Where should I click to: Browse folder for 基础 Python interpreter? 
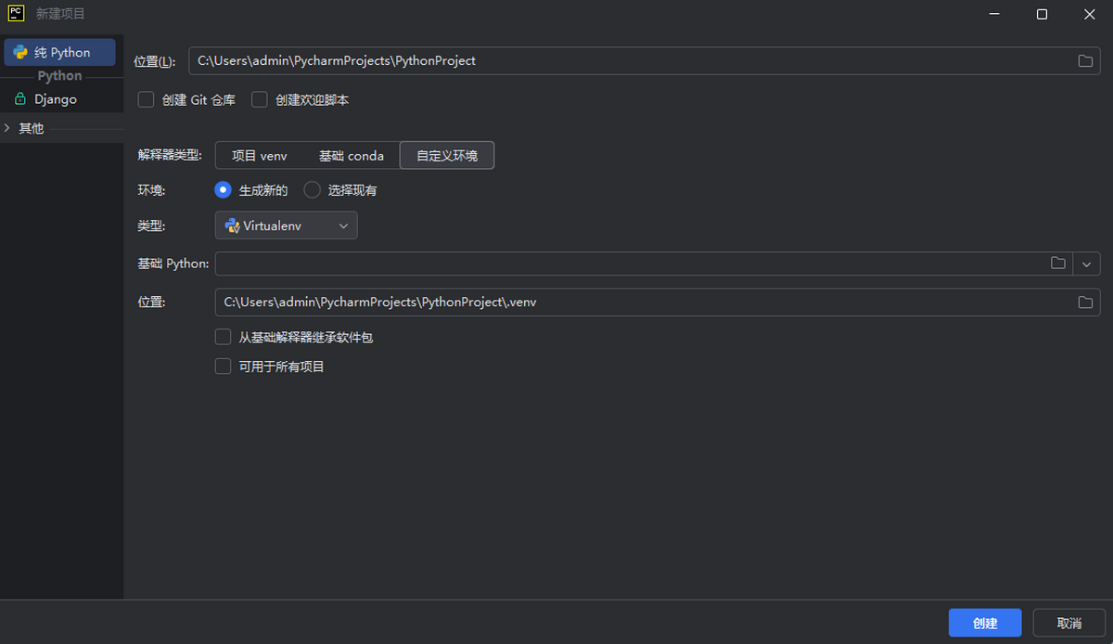pos(1058,264)
